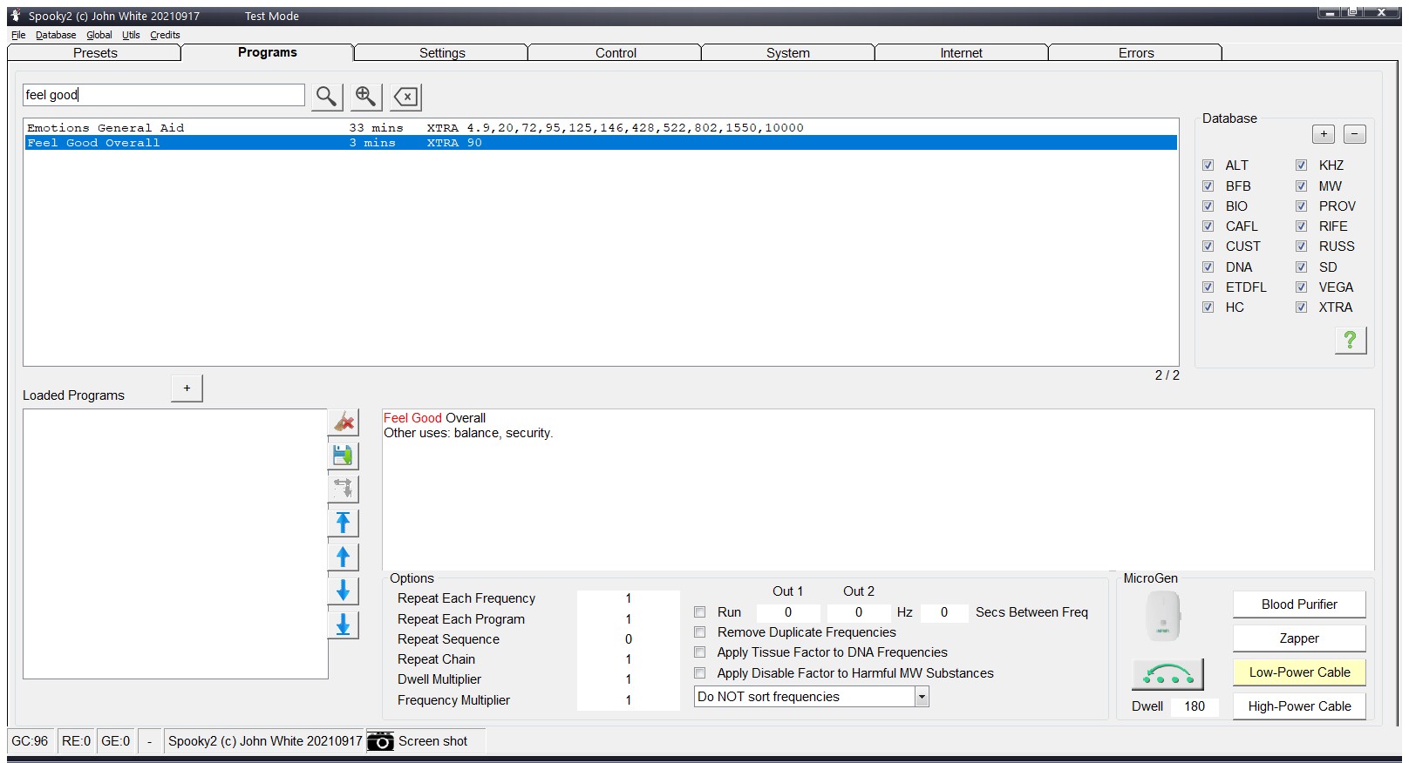
Task: Open the File menu
Action: [18, 35]
